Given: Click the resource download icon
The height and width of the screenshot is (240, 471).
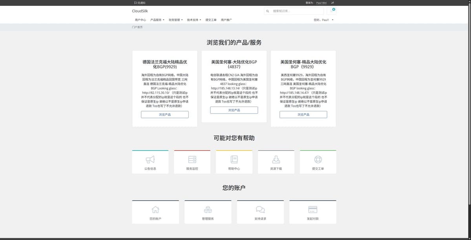Looking at the screenshot, I should 276,159.
